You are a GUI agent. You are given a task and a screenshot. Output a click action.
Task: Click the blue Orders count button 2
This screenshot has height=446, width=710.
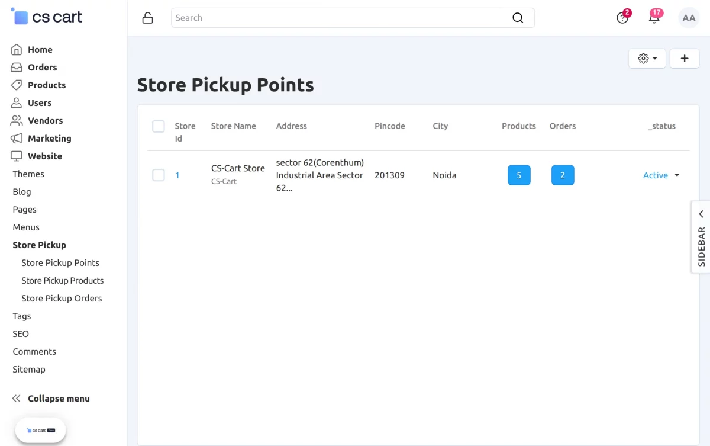563,175
